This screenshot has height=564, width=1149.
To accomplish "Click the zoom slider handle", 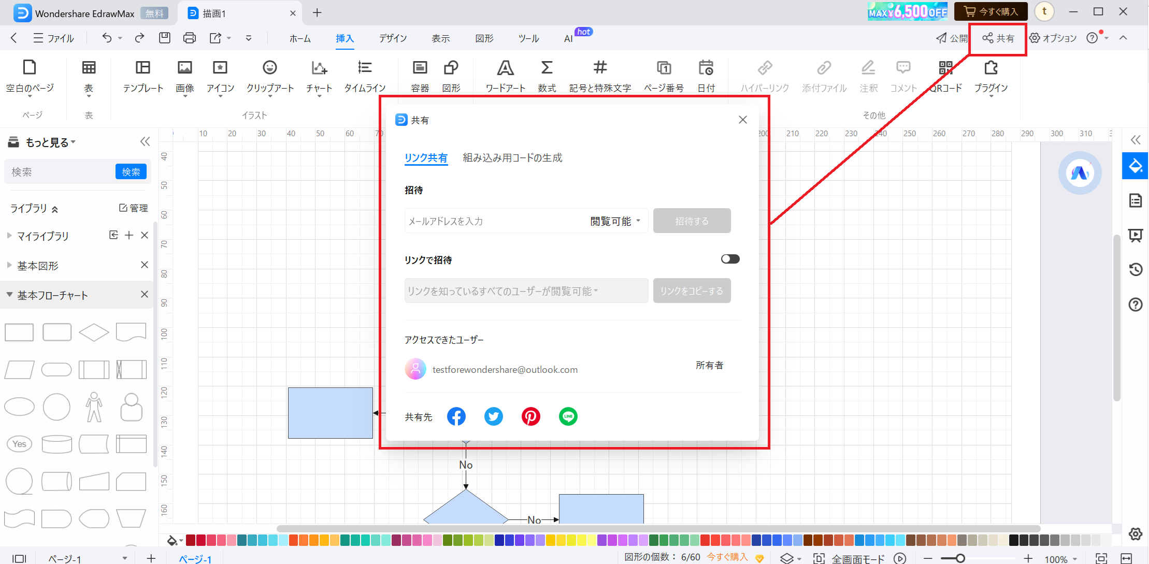I will coord(960,558).
